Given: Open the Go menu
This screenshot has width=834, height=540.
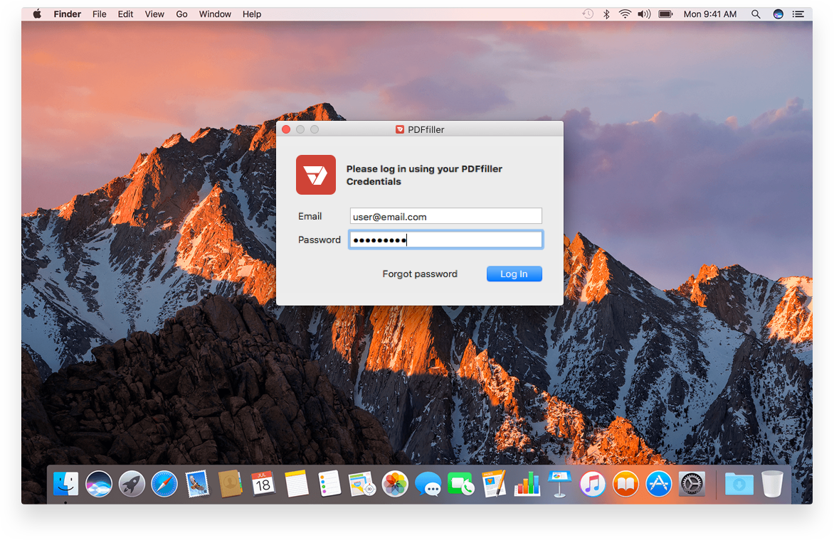Looking at the screenshot, I should coord(182,14).
